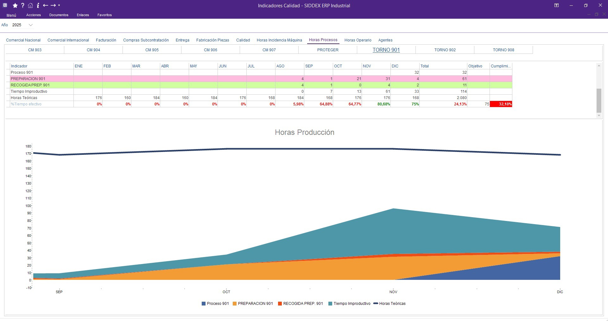Click the SIDDEX application logo icon
Viewport: 608px width, 321px height.
(x=5, y=5)
